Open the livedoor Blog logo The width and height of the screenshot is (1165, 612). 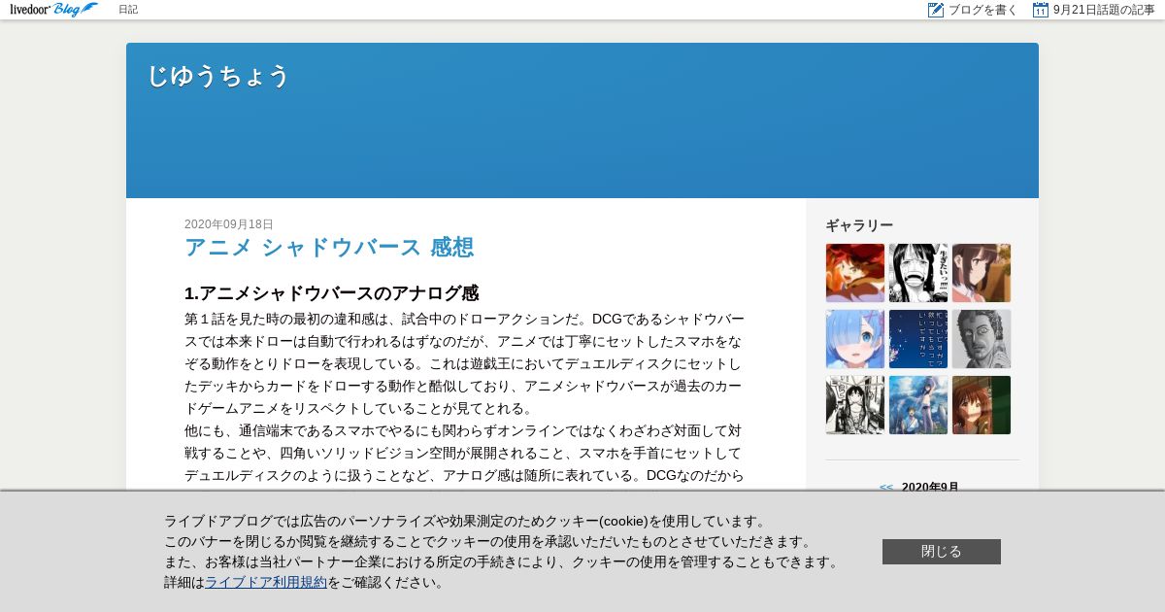[x=54, y=10]
